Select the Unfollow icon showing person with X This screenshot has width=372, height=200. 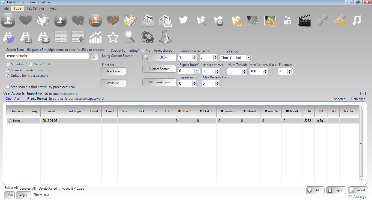click(x=61, y=20)
